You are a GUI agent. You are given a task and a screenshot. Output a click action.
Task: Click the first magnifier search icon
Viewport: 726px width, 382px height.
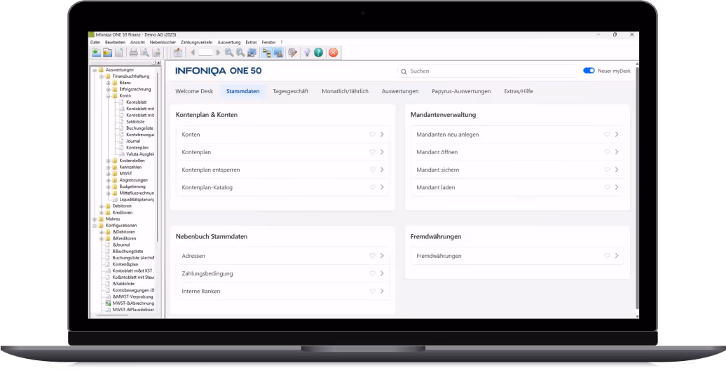(x=229, y=53)
